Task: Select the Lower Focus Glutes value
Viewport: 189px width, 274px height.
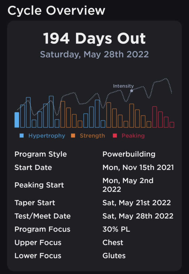Action: [114, 256]
